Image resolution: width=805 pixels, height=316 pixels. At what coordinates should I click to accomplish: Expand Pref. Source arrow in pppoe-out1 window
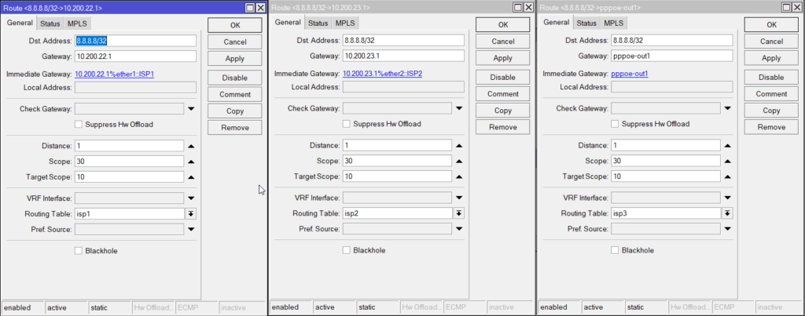tap(727, 229)
